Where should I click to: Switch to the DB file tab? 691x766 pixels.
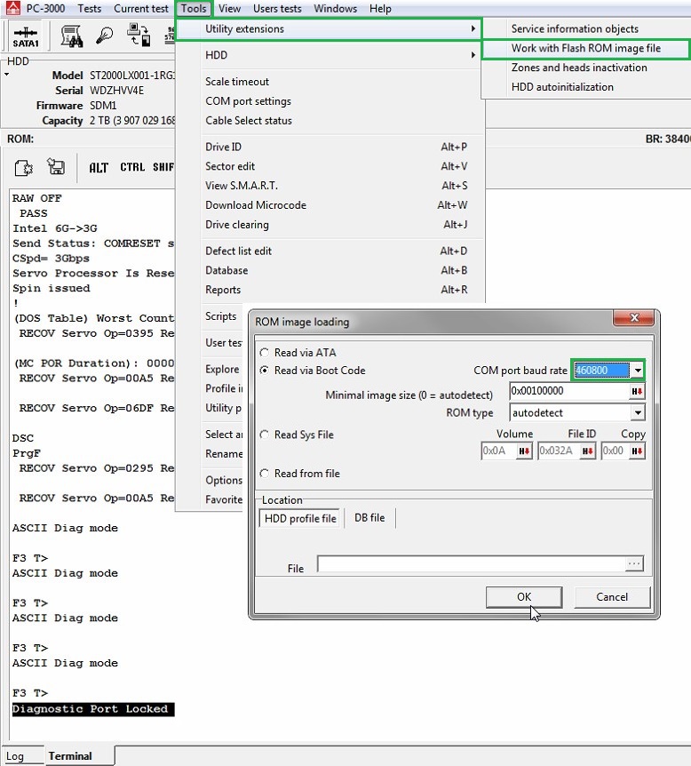(369, 518)
